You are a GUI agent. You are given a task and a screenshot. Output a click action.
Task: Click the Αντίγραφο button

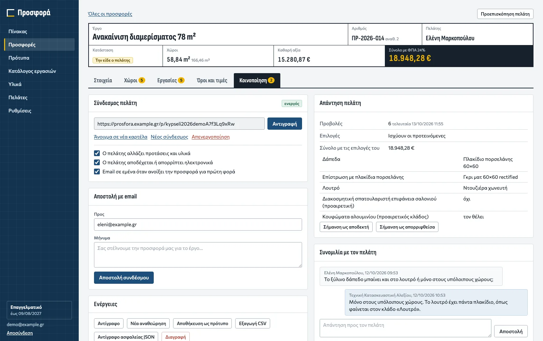109,323
